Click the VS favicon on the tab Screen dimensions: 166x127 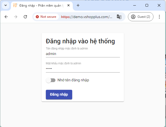pyautogui.click(x=15, y=5)
